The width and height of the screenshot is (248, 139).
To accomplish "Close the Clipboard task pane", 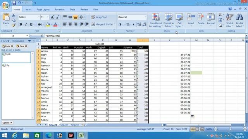I will click(x=34, y=41).
